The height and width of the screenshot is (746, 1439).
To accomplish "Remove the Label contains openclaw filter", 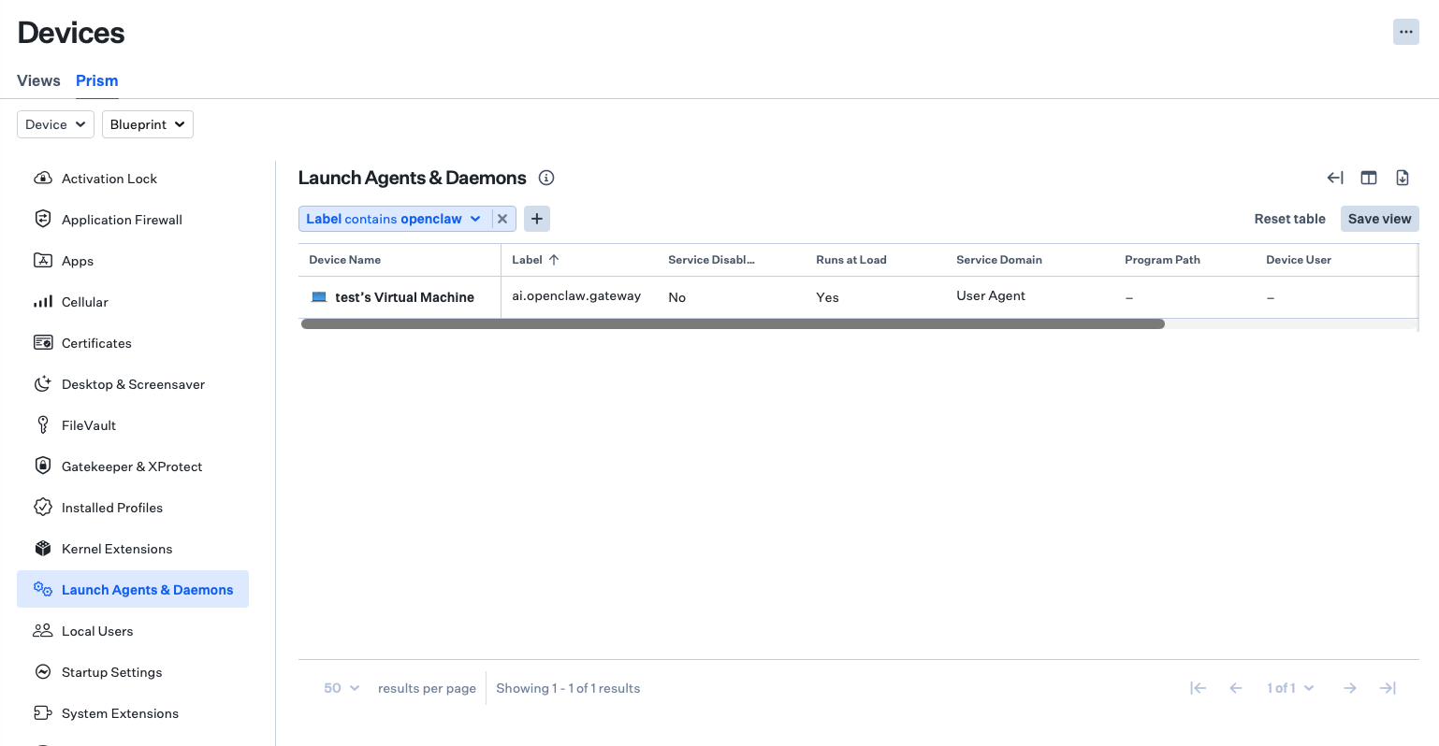I will point(502,219).
